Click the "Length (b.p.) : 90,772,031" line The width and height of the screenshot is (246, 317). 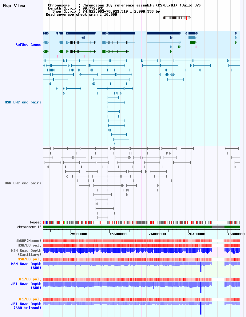coord(76,9)
